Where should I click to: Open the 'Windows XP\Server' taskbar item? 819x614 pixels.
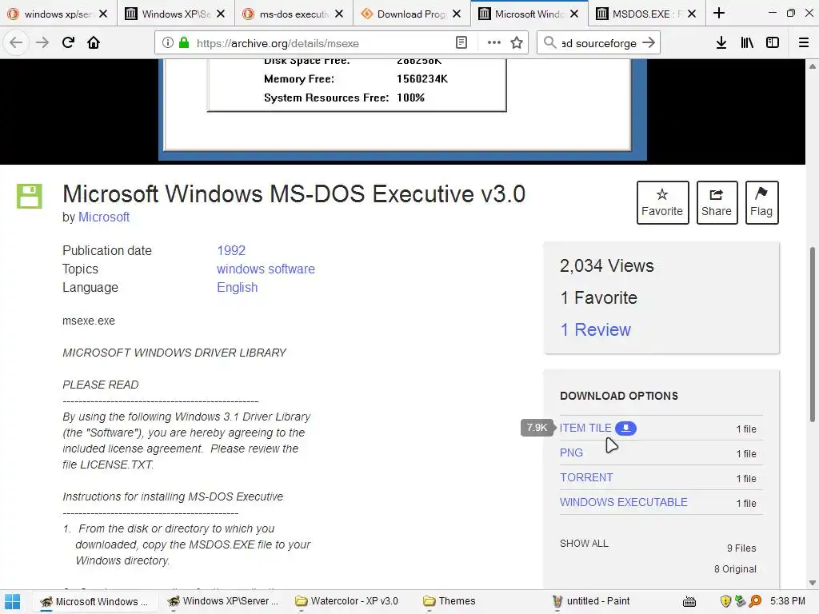224,601
